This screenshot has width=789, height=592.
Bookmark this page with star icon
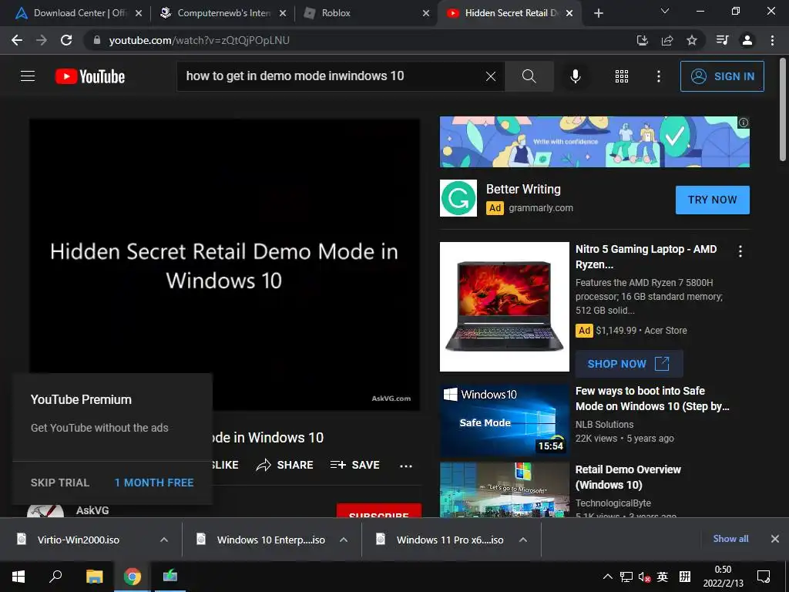click(692, 40)
